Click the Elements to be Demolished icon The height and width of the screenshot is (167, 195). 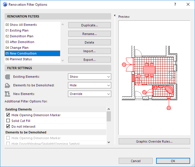coord(7,85)
